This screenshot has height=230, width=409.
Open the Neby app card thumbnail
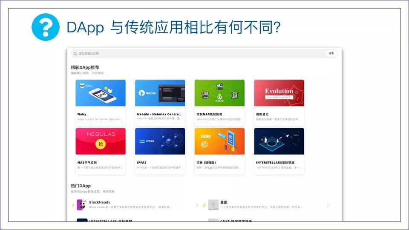pos(101,93)
